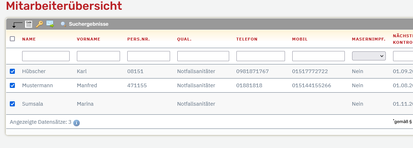413x148 pixels.
Task: Open the Suchergebnisse label
Action: click(89, 24)
